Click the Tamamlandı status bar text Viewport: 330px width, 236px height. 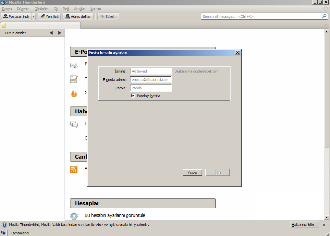[x=20, y=233]
